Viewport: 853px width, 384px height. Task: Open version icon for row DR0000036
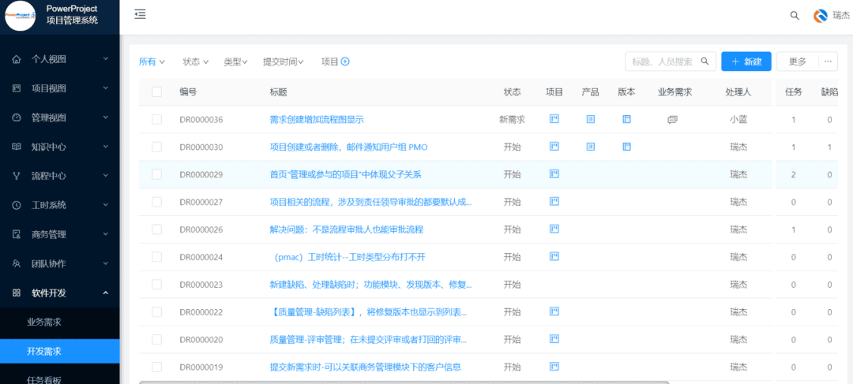tap(626, 119)
